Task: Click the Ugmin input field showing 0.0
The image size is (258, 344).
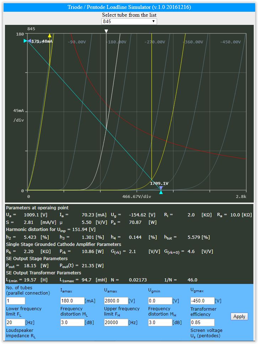Action: point(160,301)
